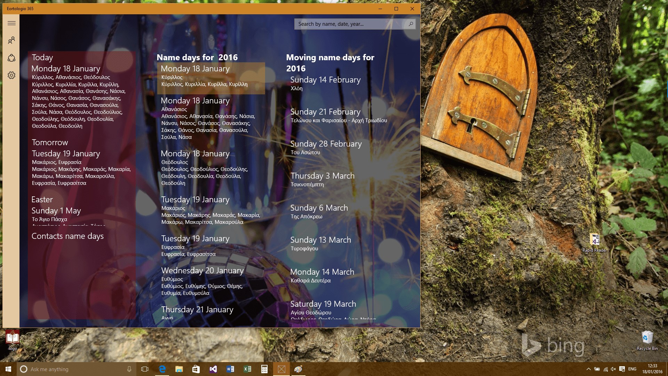Open Sunday 14 February Χλόη moving name day

325,83
